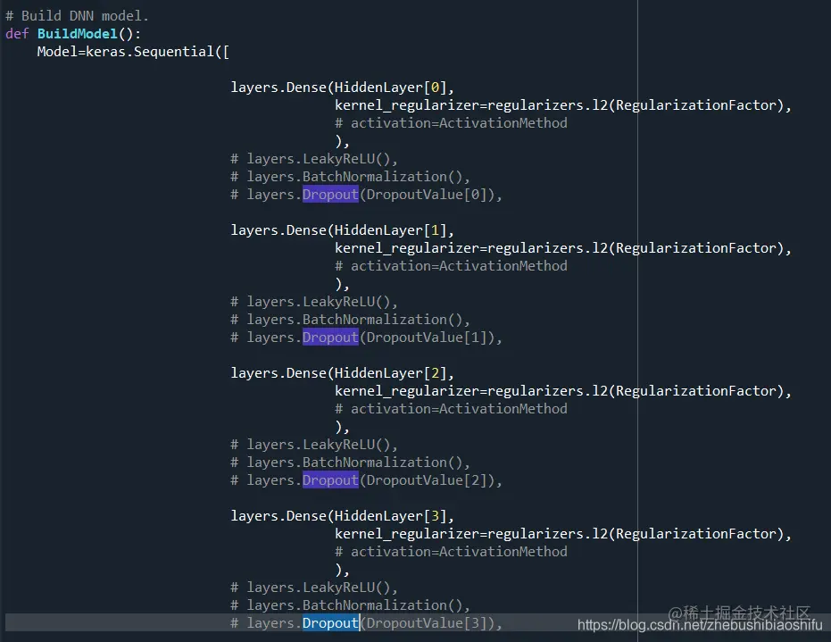Click DropoutValue[1] argument text
This screenshot has height=642, width=831.
click(x=427, y=338)
